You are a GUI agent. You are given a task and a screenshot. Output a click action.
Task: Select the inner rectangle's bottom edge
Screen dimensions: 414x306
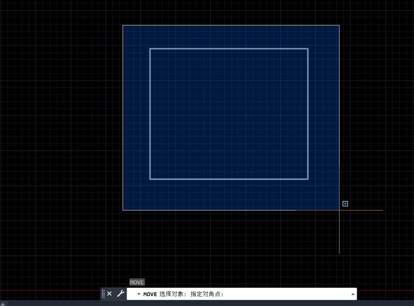click(229, 179)
